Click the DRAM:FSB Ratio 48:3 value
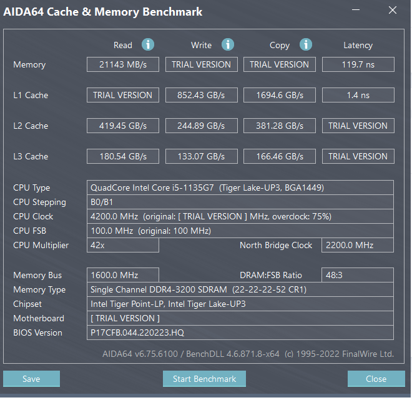This screenshot has width=412, height=400. 358,275
